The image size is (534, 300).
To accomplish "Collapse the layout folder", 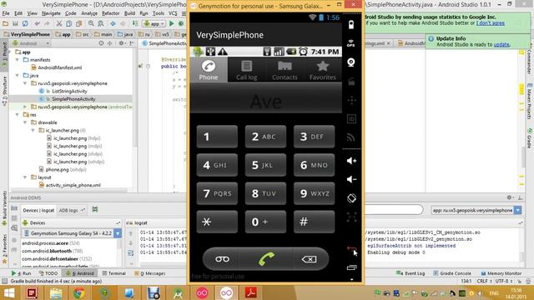I will click(x=25, y=177).
